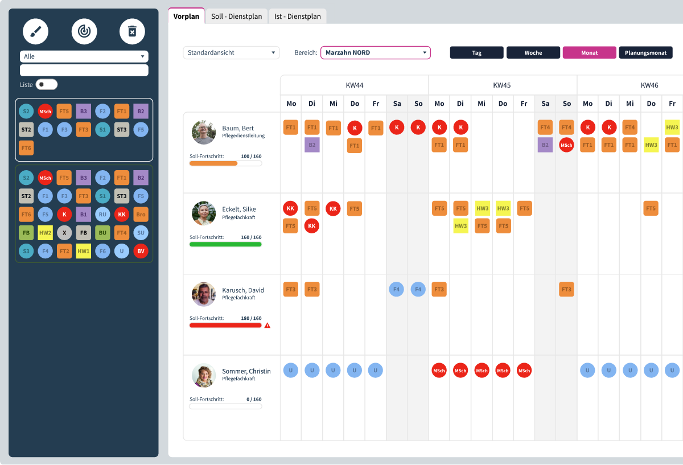Pick the orange Bro shift badge
This screenshot has height=465, width=683.
[141, 215]
